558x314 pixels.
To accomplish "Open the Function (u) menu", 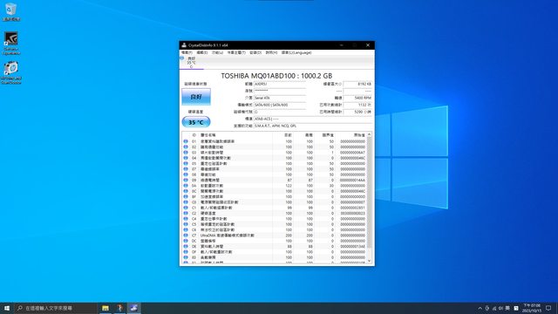I will tap(217, 52).
